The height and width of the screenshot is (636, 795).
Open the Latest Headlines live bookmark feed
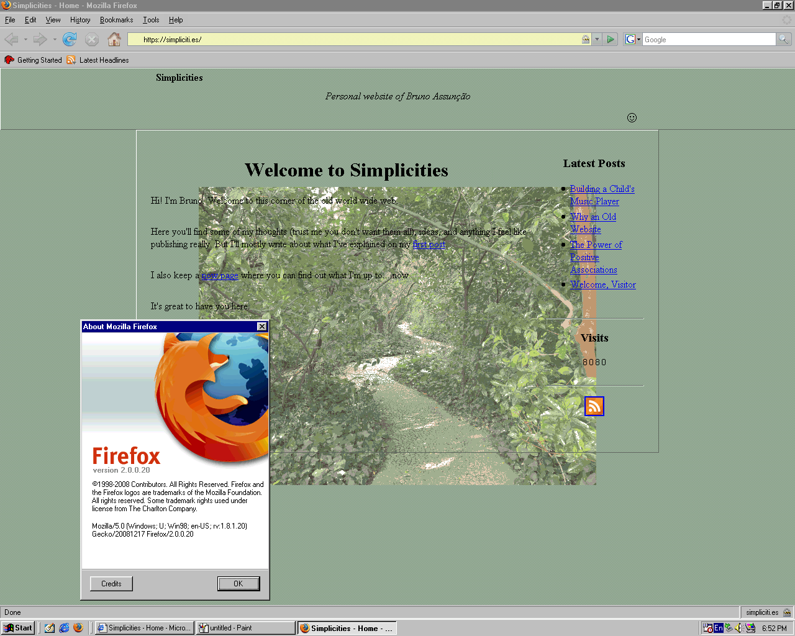coord(98,60)
